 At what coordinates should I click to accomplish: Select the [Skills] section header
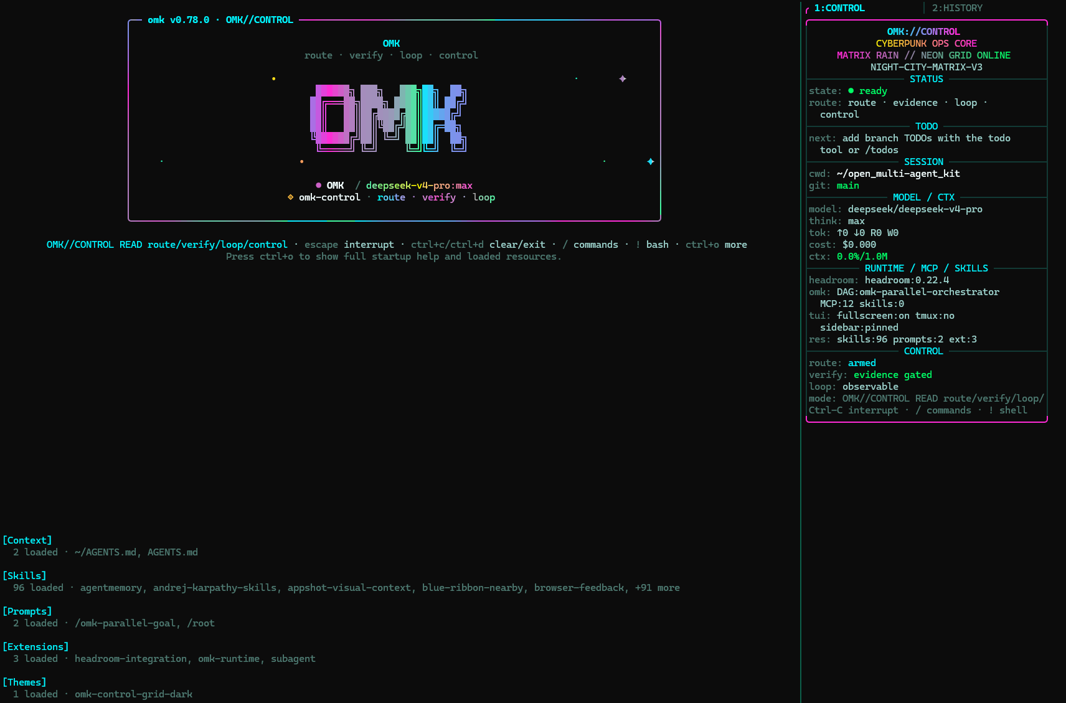point(24,576)
